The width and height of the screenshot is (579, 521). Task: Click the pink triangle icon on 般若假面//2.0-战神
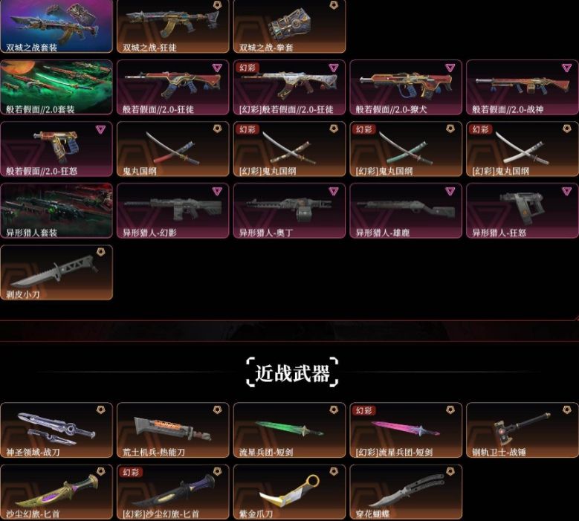pyautogui.click(x=567, y=68)
